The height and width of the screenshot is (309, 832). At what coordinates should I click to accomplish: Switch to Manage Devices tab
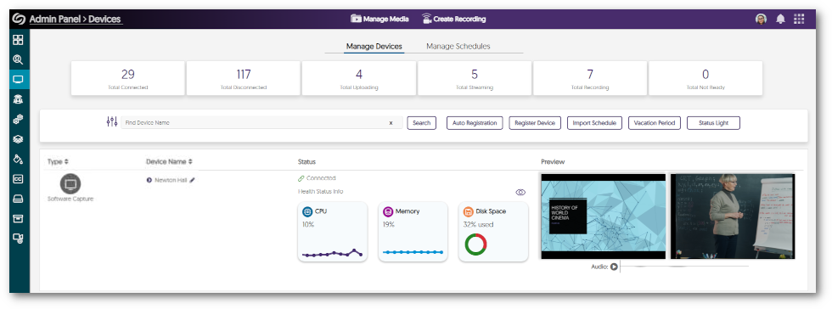(374, 46)
